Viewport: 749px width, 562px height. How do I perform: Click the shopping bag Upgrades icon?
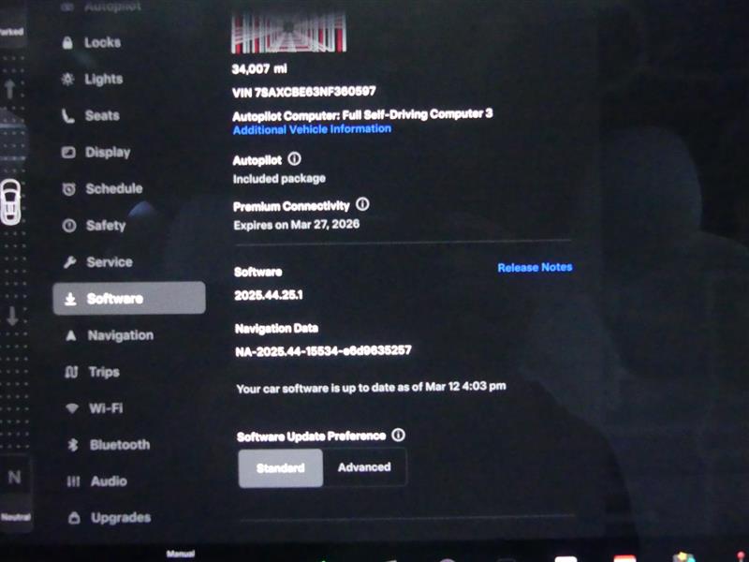[73, 518]
